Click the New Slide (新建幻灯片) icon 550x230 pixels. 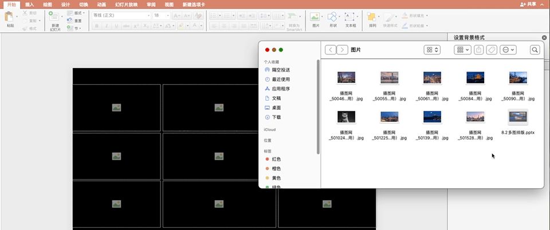pos(54,17)
